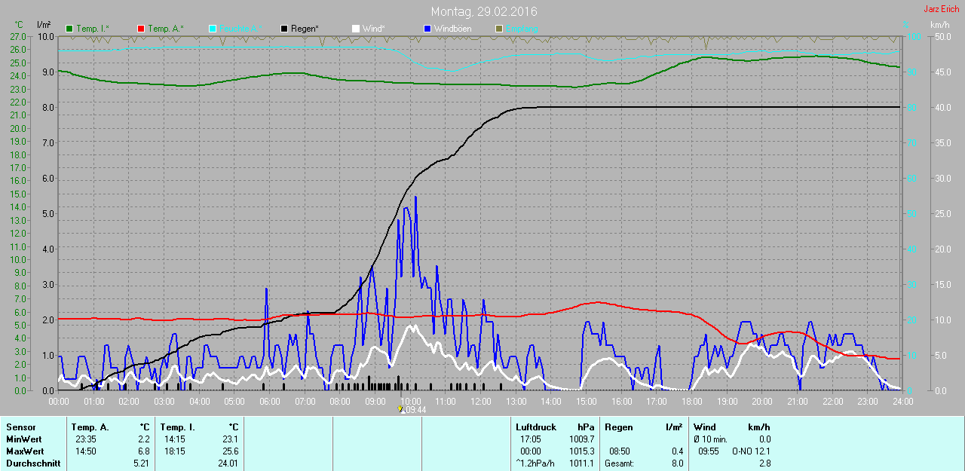Click the Regen* legend label
The width and height of the screenshot is (965, 471).
pyautogui.click(x=305, y=29)
